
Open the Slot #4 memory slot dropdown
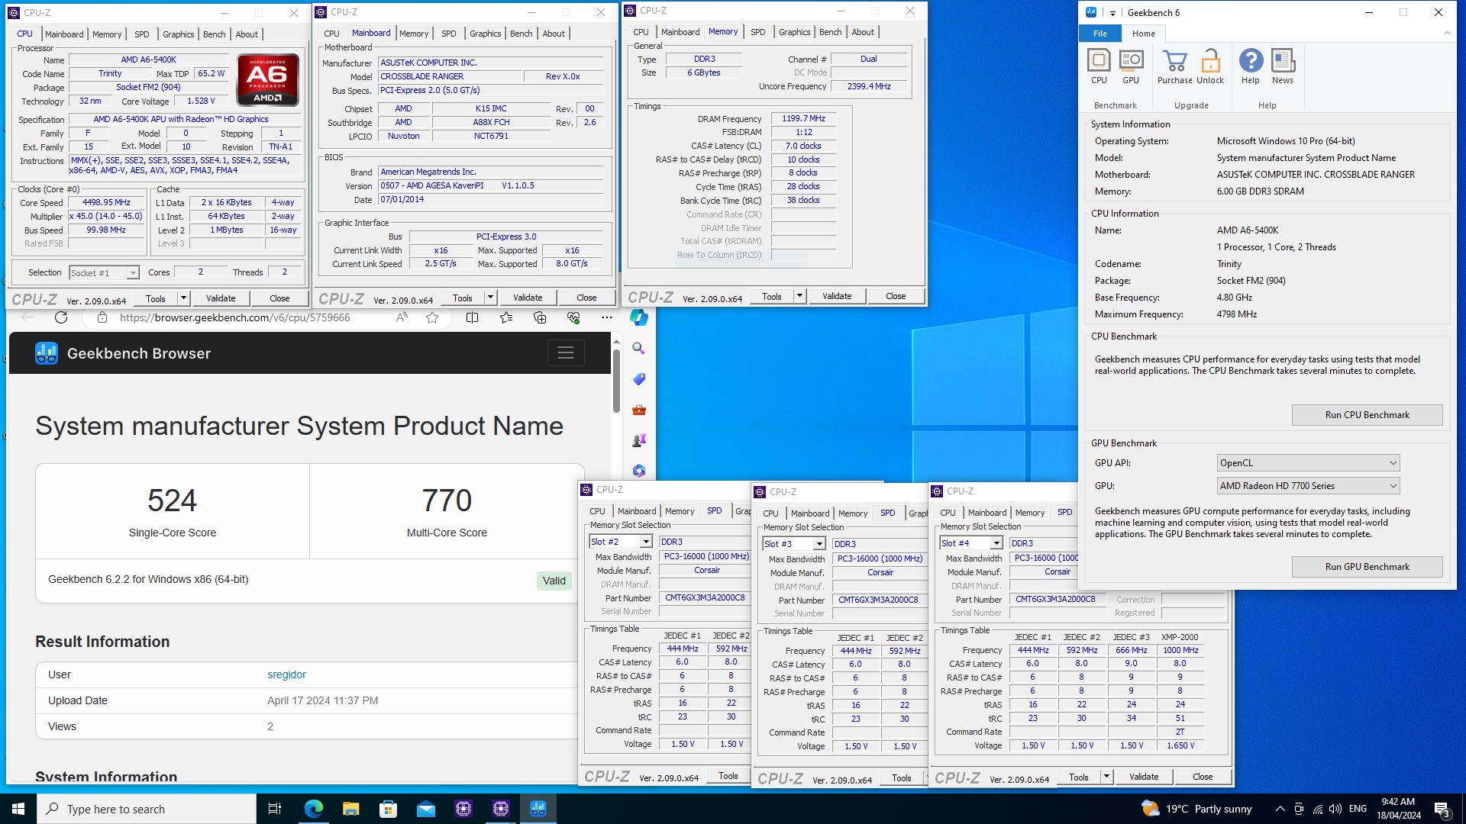coord(996,543)
